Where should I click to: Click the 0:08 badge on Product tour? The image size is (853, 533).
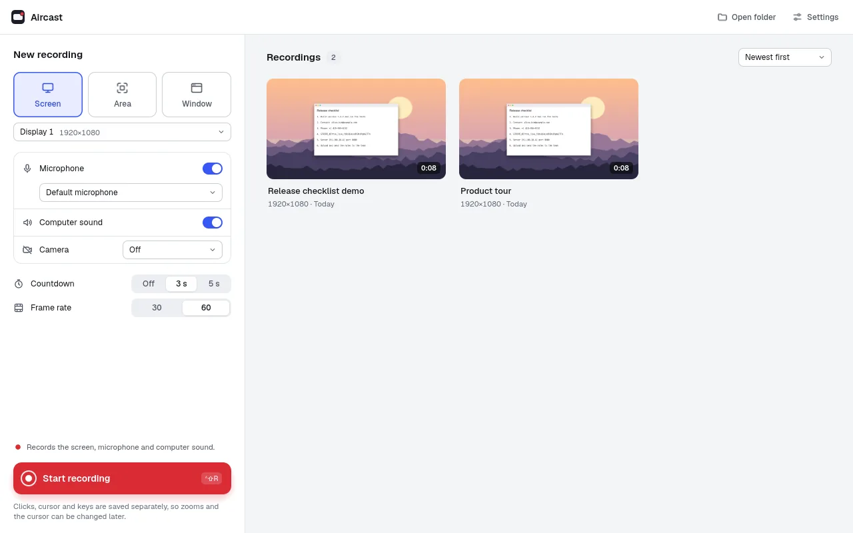pyautogui.click(x=621, y=168)
